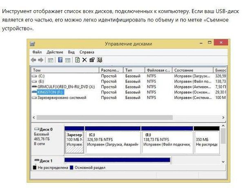245x188 pixels.
Task: Click the Диск 0 label
Action: coord(46,129)
